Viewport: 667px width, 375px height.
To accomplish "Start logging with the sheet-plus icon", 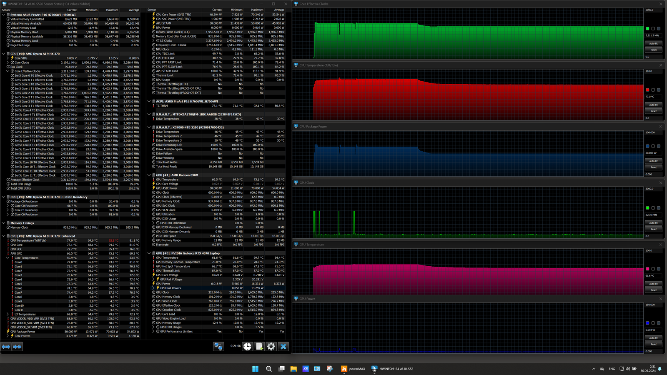I will click(x=259, y=346).
